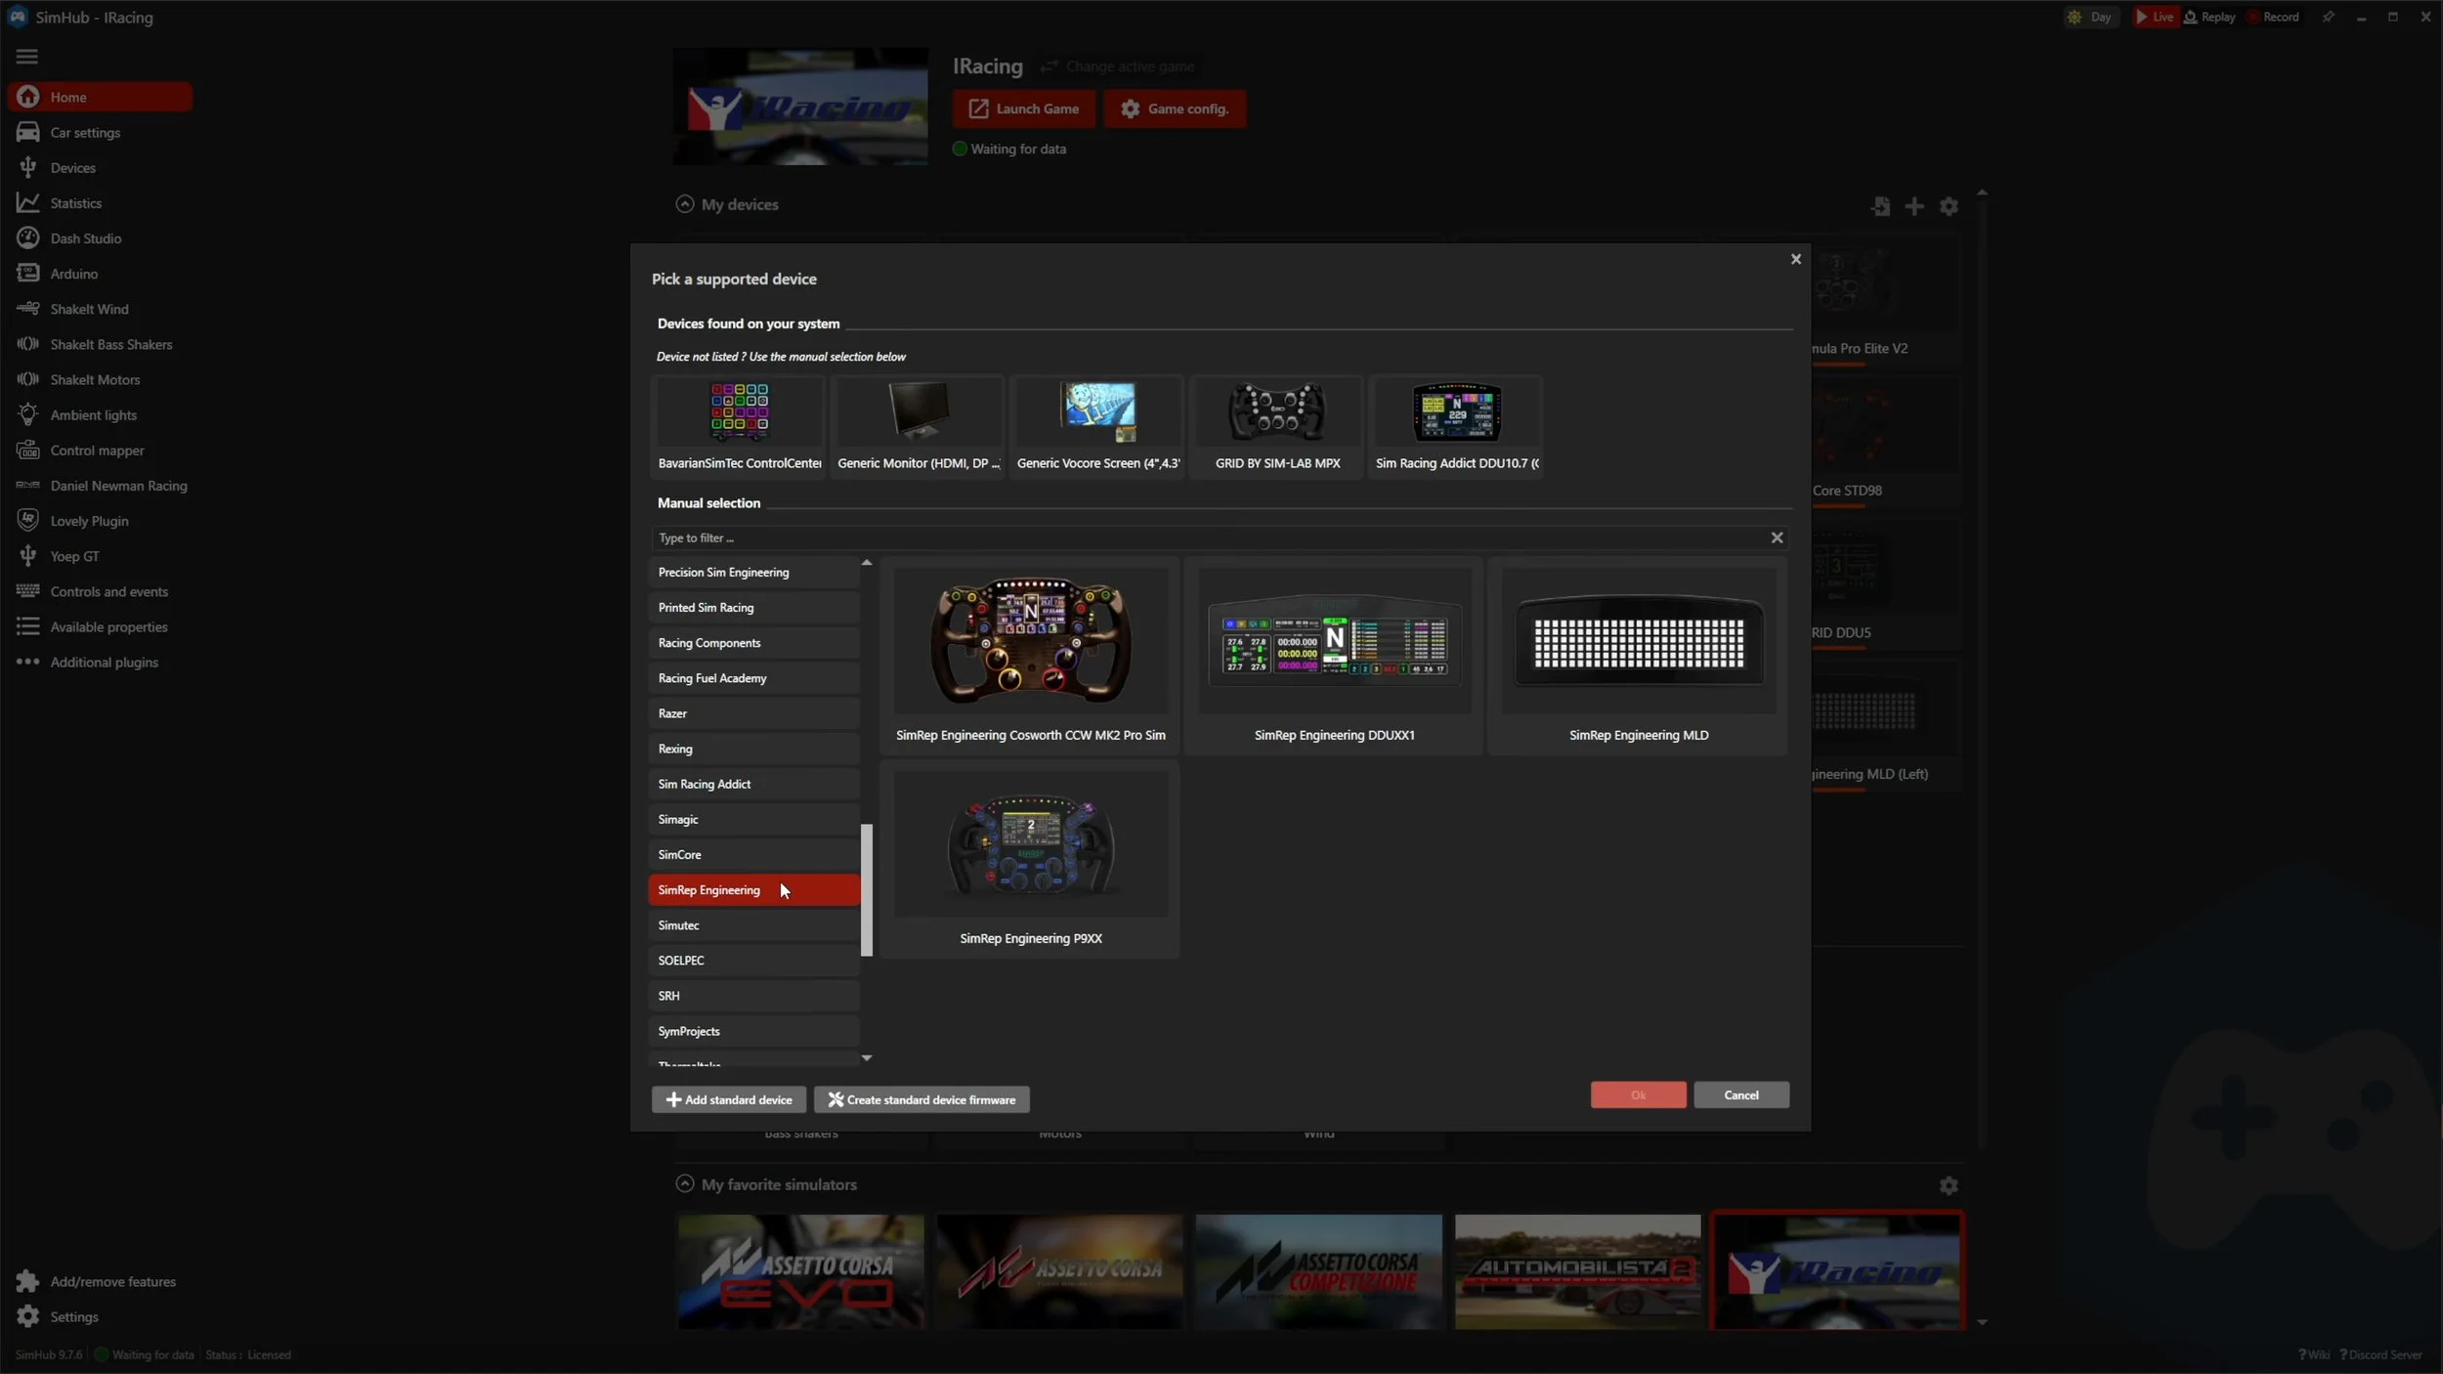Image resolution: width=2443 pixels, height=1374 pixels.
Task: Click the add device plus icon
Action: (x=1914, y=206)
